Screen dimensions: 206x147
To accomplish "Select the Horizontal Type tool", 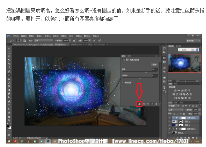I will (x=9, y=105).
